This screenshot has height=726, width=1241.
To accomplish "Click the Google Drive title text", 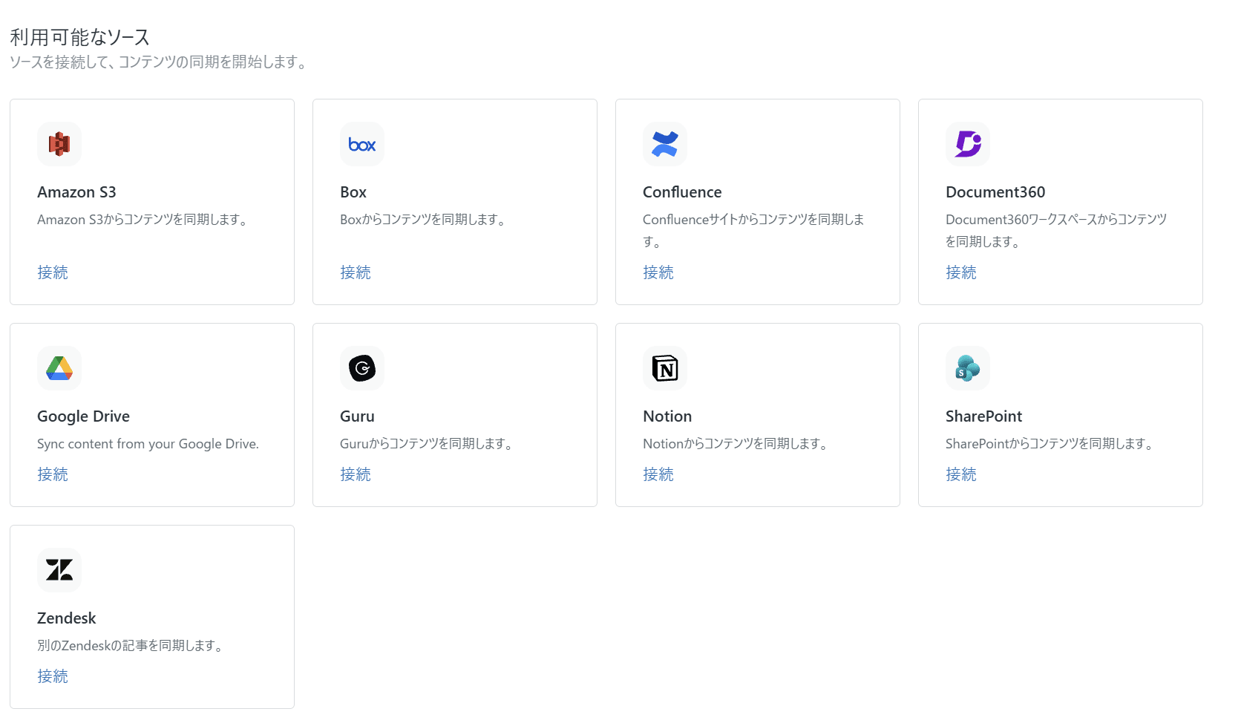I will [x=83, y=416].
